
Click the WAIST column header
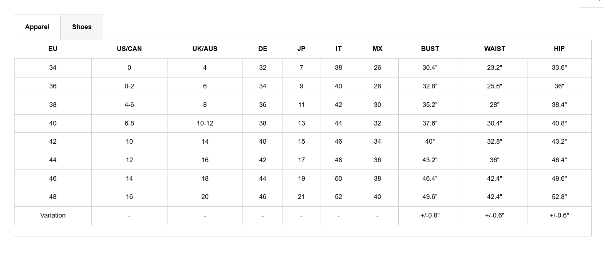[x=494, y=49]
